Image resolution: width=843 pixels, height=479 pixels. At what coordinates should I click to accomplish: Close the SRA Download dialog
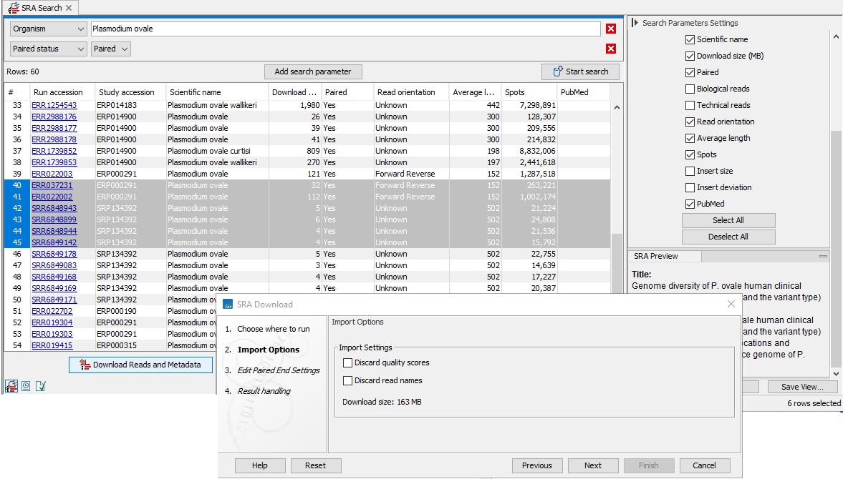(731, 304)
